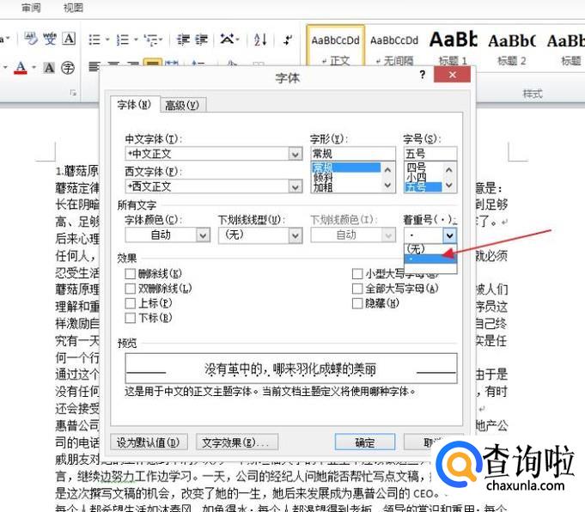Click the Character Border icon
The height and width of the screenshot is (512, 585).
pyautogui.click(x=69, y=39)
